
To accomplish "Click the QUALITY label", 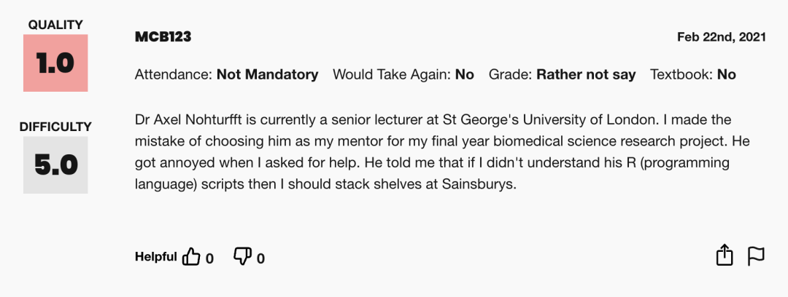I will pyautogui.click(x=55, y=25).
